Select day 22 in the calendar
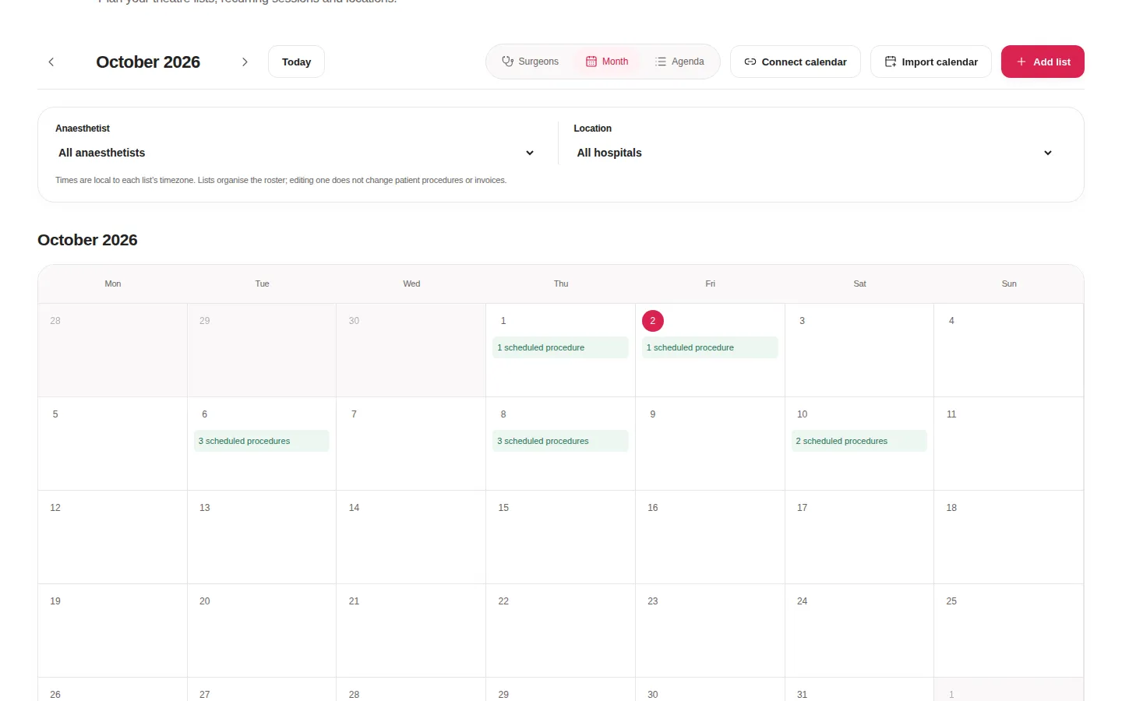The width and height of the screenshot is (1122, 701). coord(503,601)
